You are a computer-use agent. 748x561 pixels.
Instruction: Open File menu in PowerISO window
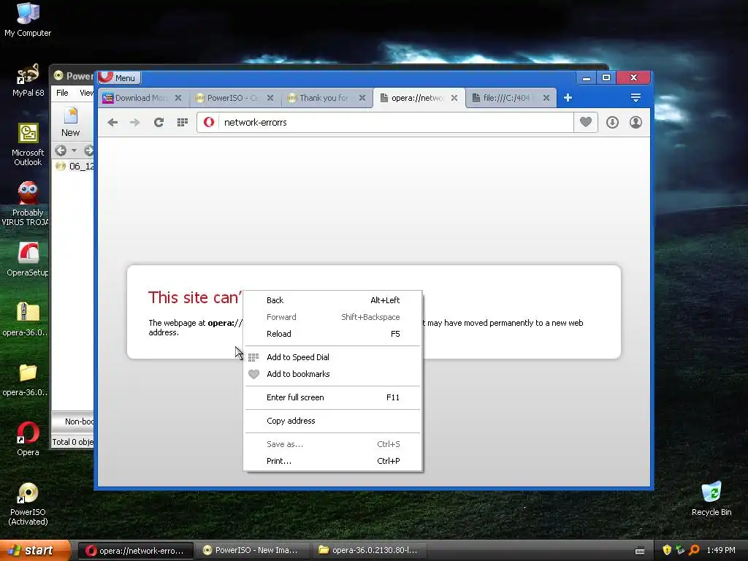click(x=63, y=93)
